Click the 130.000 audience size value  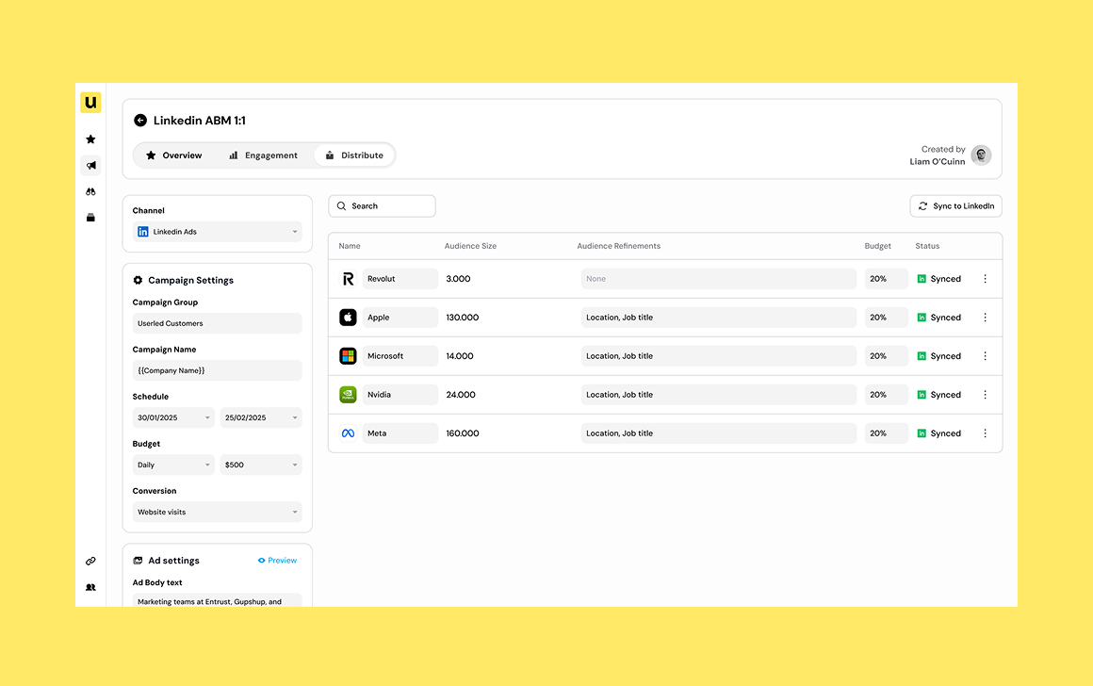tap(462, 318)
